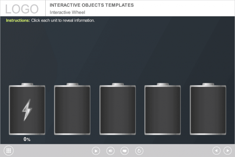Select the fifth battery unit
Screen dimensions: 235x157
coord(208,110)
